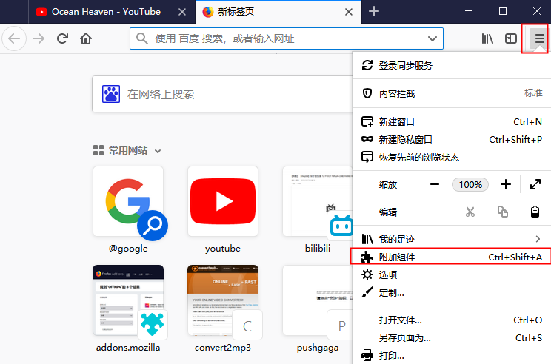Image resolution: width=551 pixels, height=364 pixels.
Task: Click 恢复先前的浏览状态 menu entry
Action: pyautogui.click(x=452, y=158)
